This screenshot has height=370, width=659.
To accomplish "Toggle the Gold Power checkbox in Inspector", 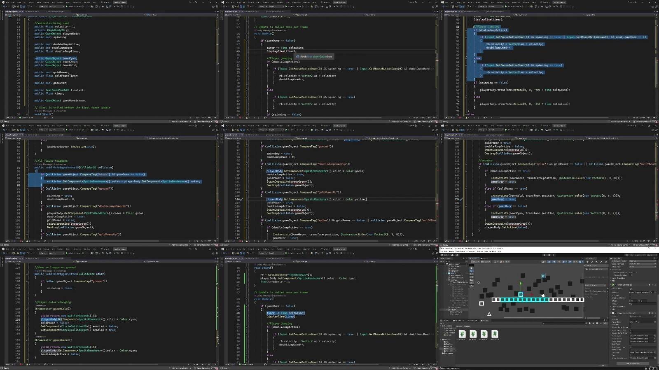I will point(631,344).
